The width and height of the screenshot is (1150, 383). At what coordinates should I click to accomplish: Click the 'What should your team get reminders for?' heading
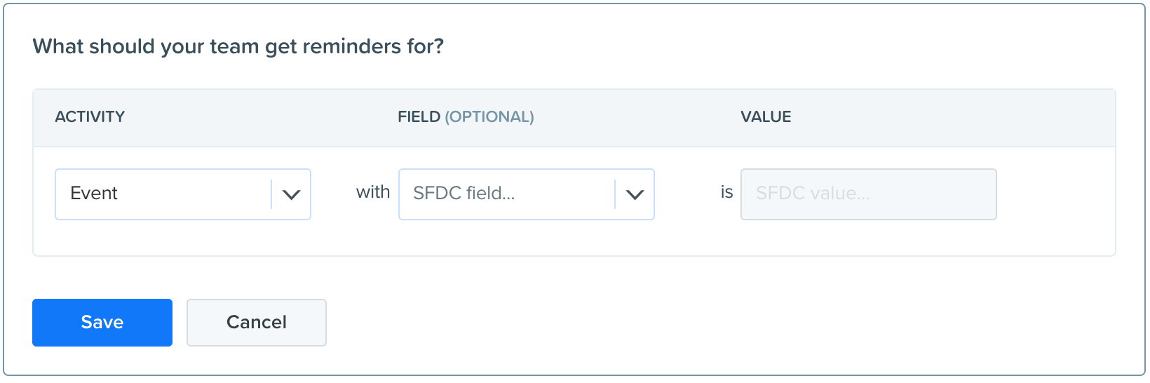click(x=238, y=46)
